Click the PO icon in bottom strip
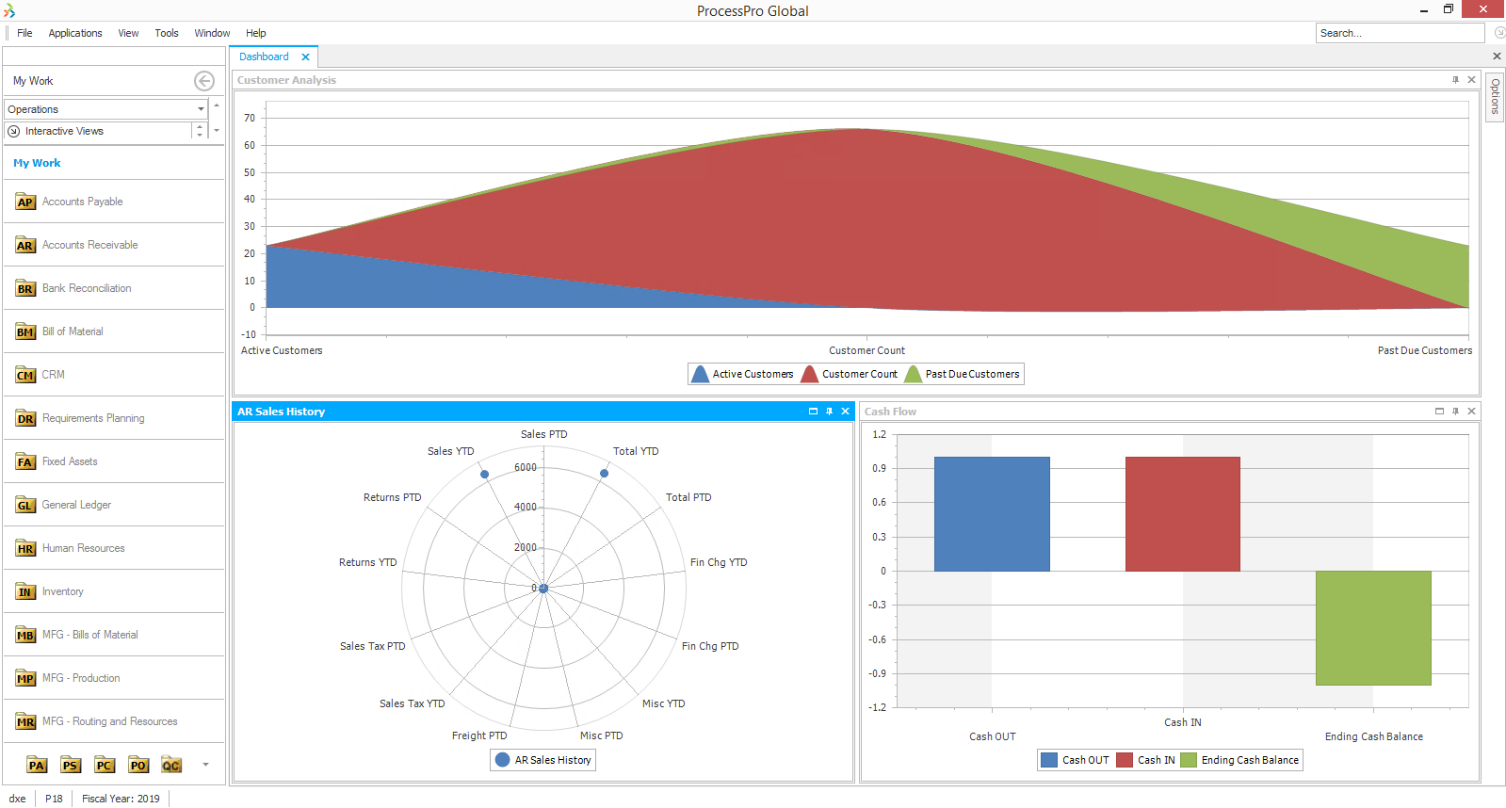 (x=138, y=765)
